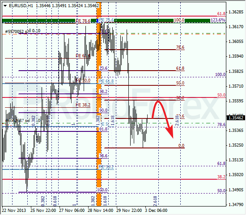Open the EURUSD,H1 chart dropdown triangle
This screenshot has width=246, height=215.
pos(5,6)
